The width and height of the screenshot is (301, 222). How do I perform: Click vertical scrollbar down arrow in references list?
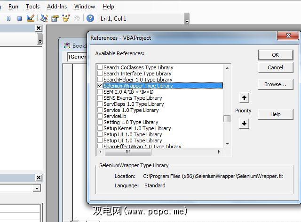227,144
